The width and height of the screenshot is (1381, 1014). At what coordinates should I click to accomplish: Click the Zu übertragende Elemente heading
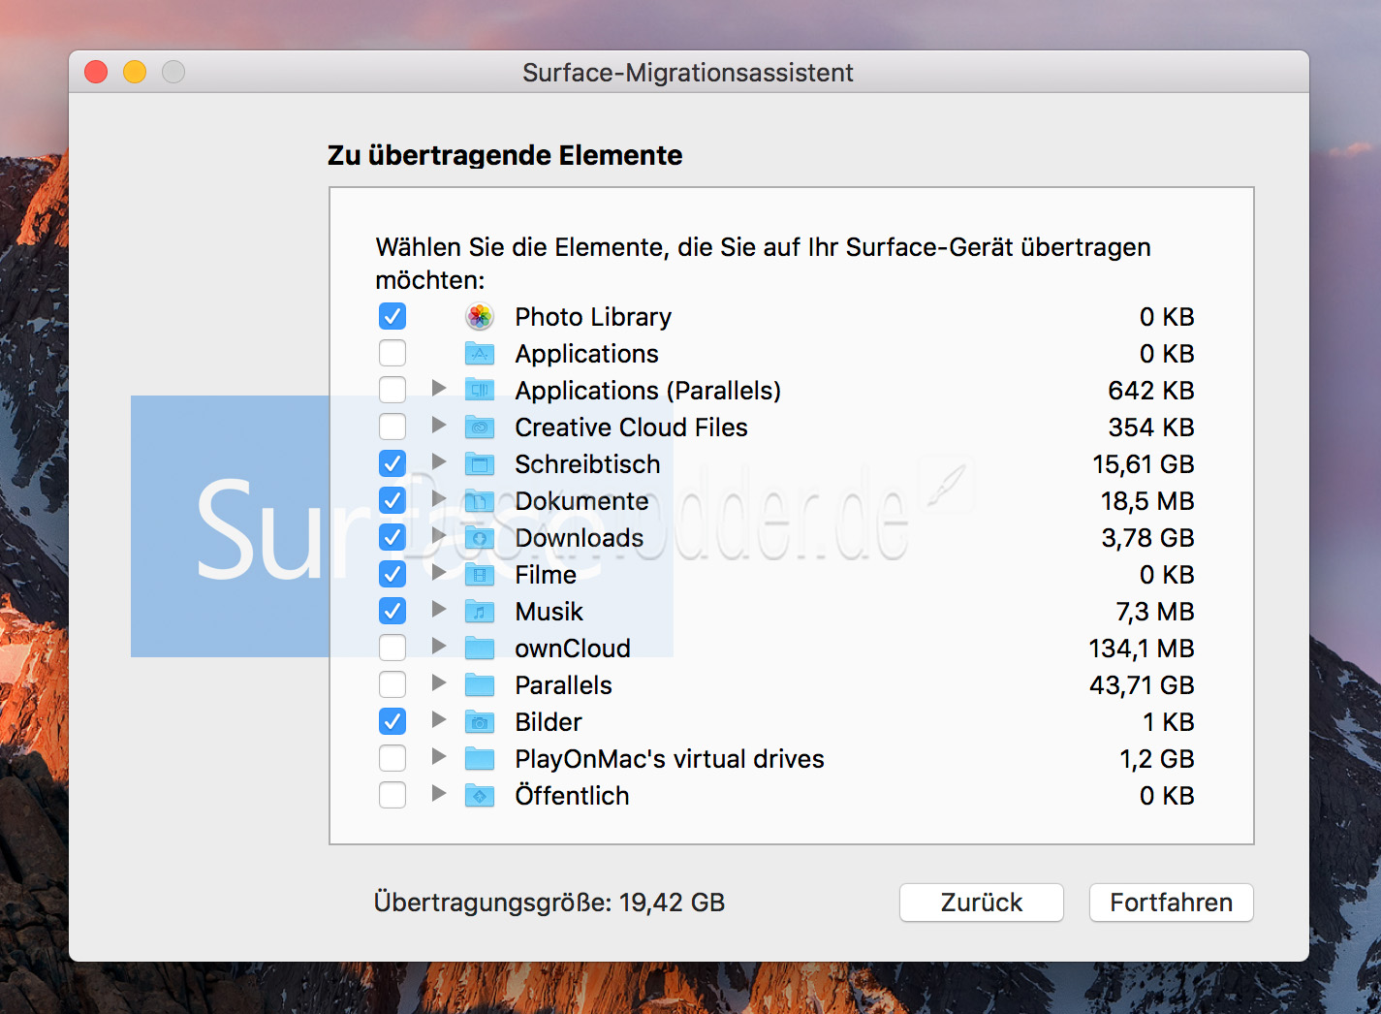[505, 155]
